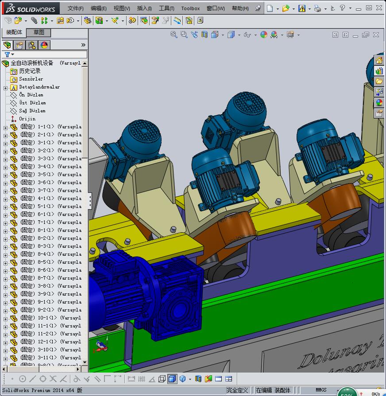This screenshot has width=386, height=396.
Task: Expand the 1-1<1> component node
Action: [5, 127]
